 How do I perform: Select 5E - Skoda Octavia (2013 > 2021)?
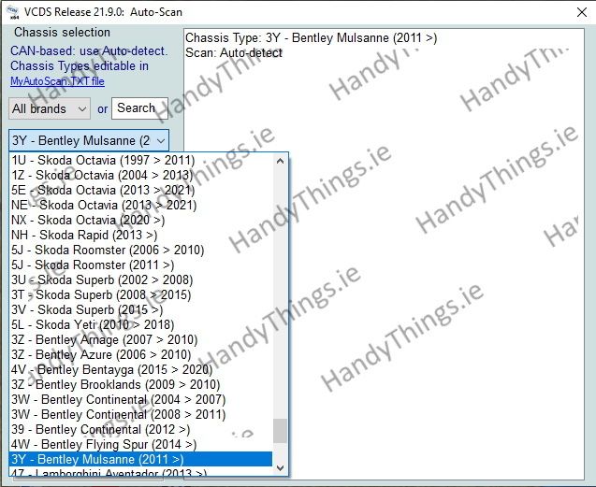140,190
